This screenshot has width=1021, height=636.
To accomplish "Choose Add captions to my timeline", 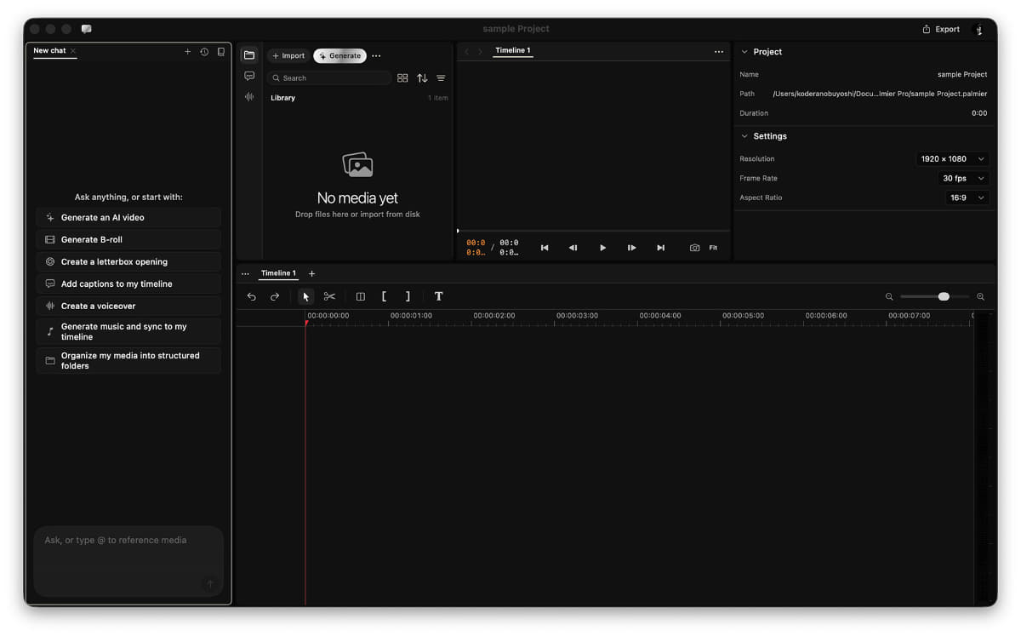I will 128,284.
